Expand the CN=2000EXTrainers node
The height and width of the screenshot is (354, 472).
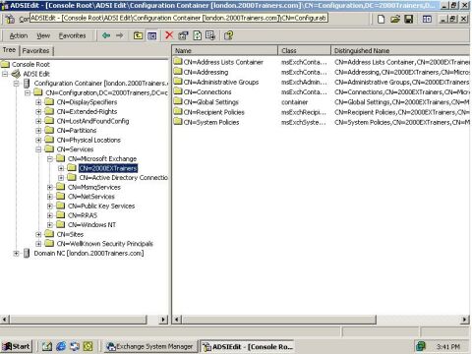point(61,168)
